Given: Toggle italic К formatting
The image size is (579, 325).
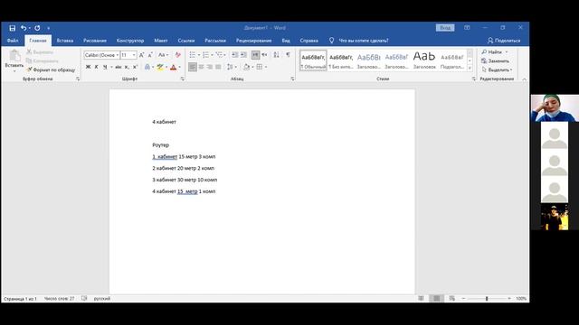Looking at the screenshot, I should pos(97,67).
